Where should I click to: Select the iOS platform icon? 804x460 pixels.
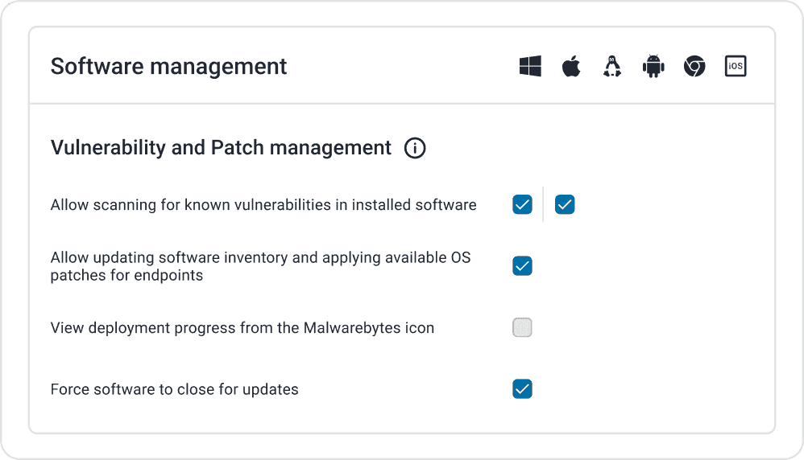coord(736,66)
